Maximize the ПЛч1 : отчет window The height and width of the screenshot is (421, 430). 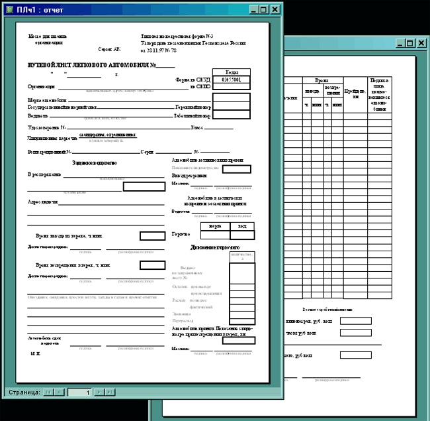tap(263, 10)
